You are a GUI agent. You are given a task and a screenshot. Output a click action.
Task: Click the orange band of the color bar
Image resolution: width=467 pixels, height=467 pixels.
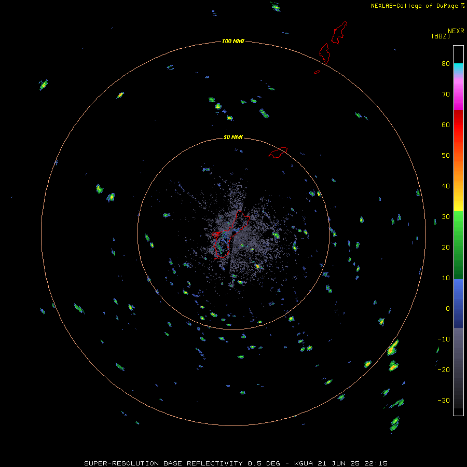coord(458,170)
